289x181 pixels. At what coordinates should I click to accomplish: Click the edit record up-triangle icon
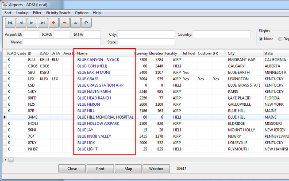pyautogui.click(x=76, y=23)
